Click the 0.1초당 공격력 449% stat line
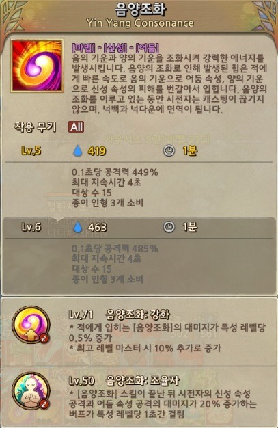The image size is (278, 428). [115, 172]
